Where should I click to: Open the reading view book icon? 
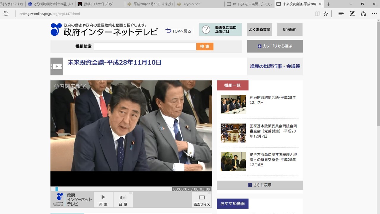[318, 14]
